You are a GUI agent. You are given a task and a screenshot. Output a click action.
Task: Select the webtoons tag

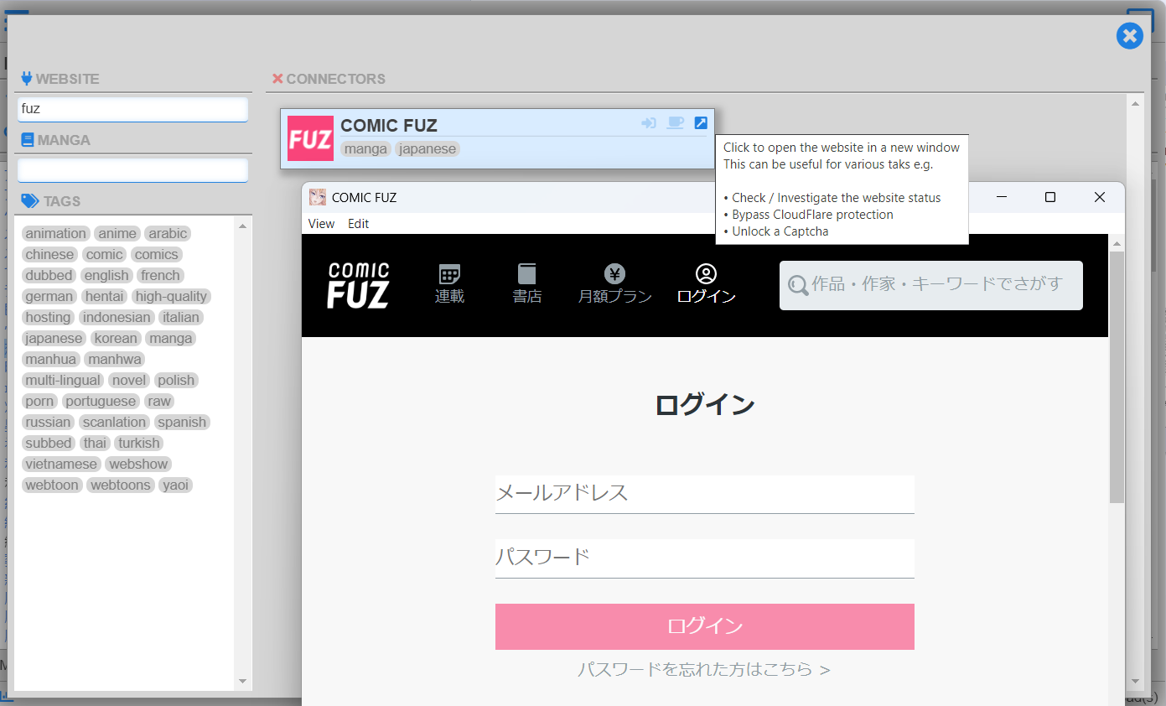point(121,485)
